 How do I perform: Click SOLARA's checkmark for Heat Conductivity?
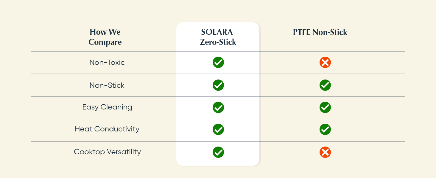[218, 129]
